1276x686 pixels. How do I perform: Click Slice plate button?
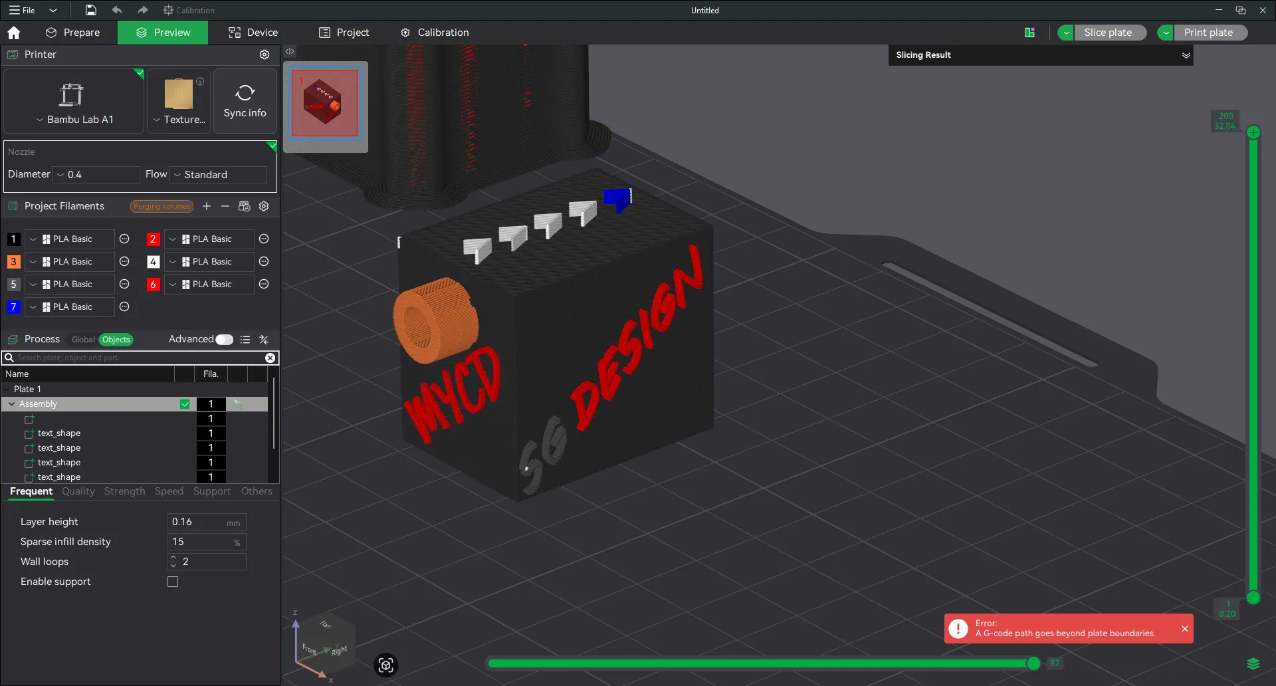coord(1110,33)
